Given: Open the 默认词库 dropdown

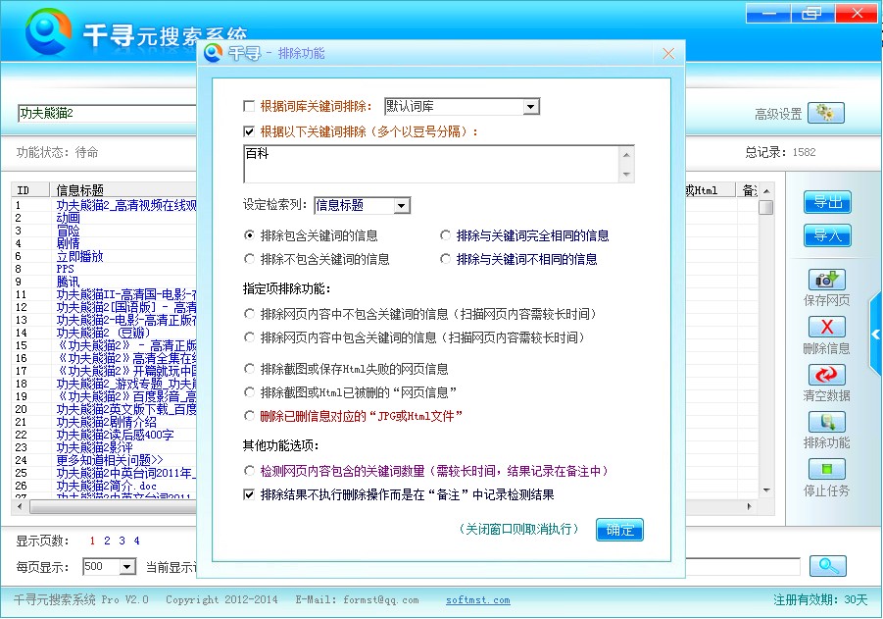Looking at the screenshot, I should (x=530, y=107).
